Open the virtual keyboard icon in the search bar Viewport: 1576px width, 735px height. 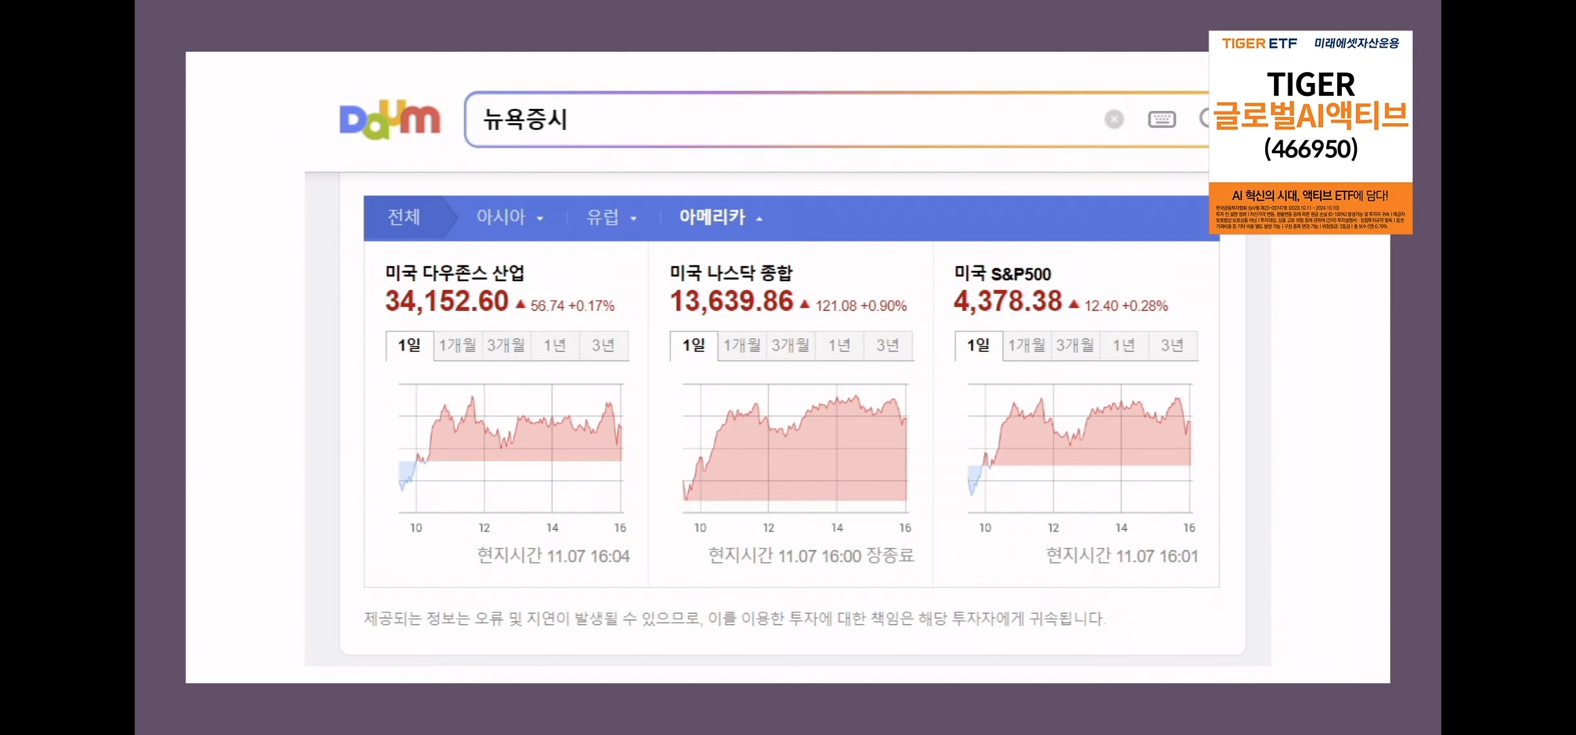point(1162,120)
